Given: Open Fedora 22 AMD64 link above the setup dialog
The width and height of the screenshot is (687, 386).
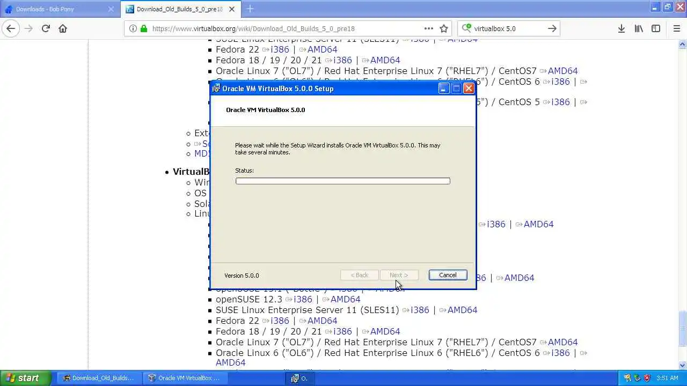Looking at the screenshot, I should 322,49.
